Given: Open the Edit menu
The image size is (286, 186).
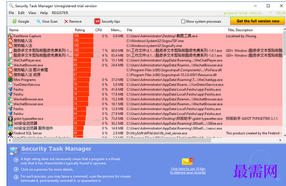Looking at the screenshot, I should (x=21, y=13).
